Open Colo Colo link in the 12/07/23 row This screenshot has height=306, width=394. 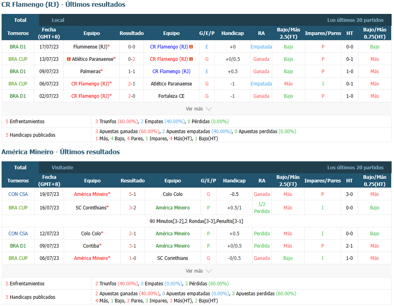[x=91, y=234]
